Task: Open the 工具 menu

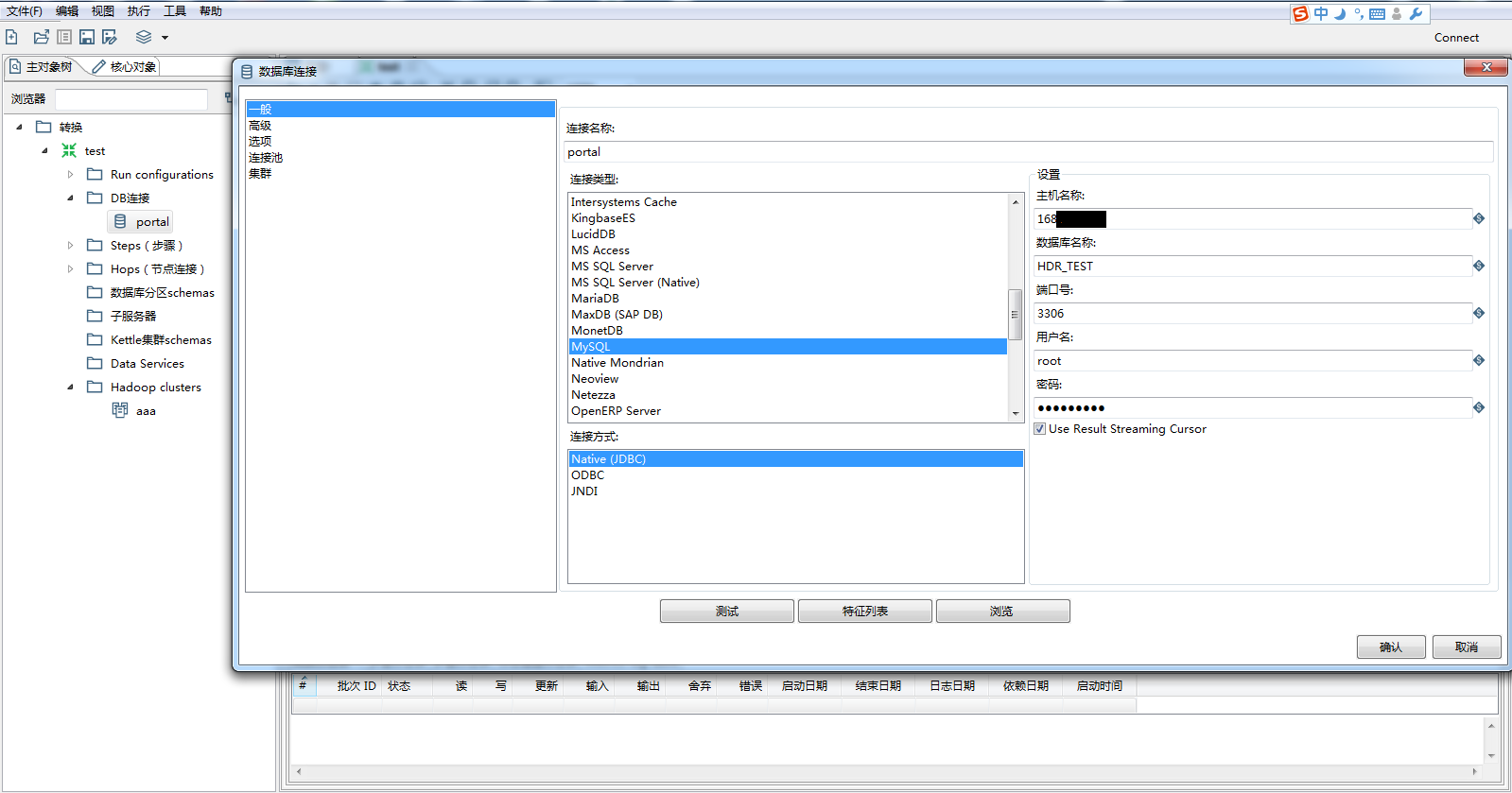Action: tap(175, 11)
